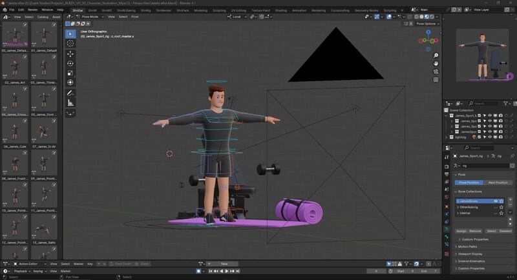Click the Assign button
The width and height of the screenshot is (517, 280).
click(x=461, y=230)
